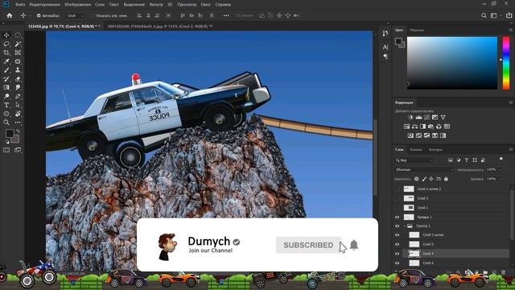
Task: Filter layers by type layers icon
Action: [x=467, y=160]
